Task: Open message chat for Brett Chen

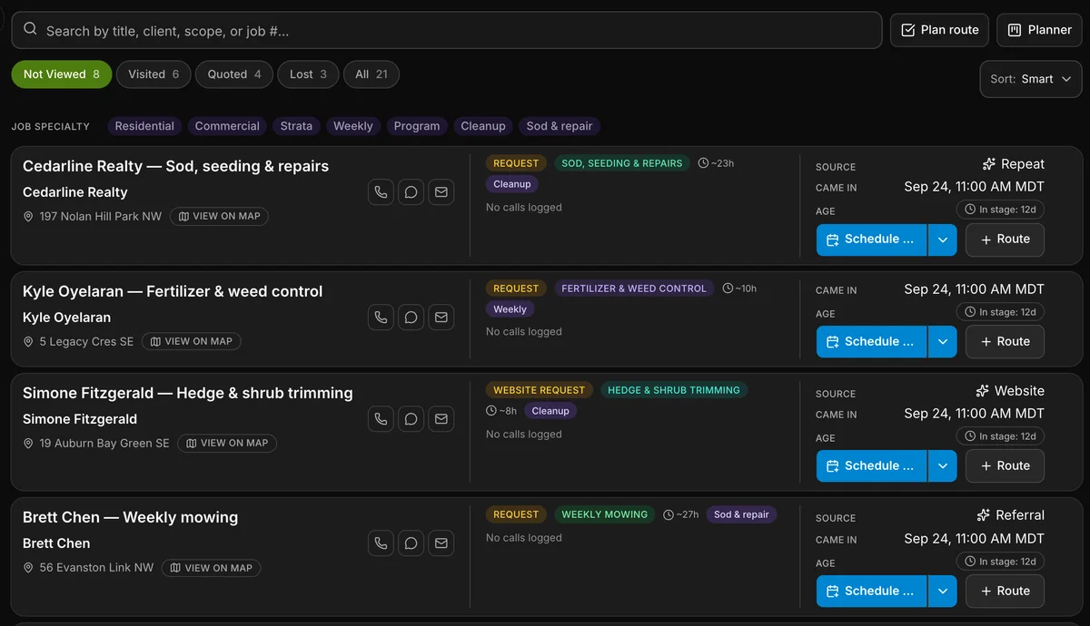Action: click(411, 543)
